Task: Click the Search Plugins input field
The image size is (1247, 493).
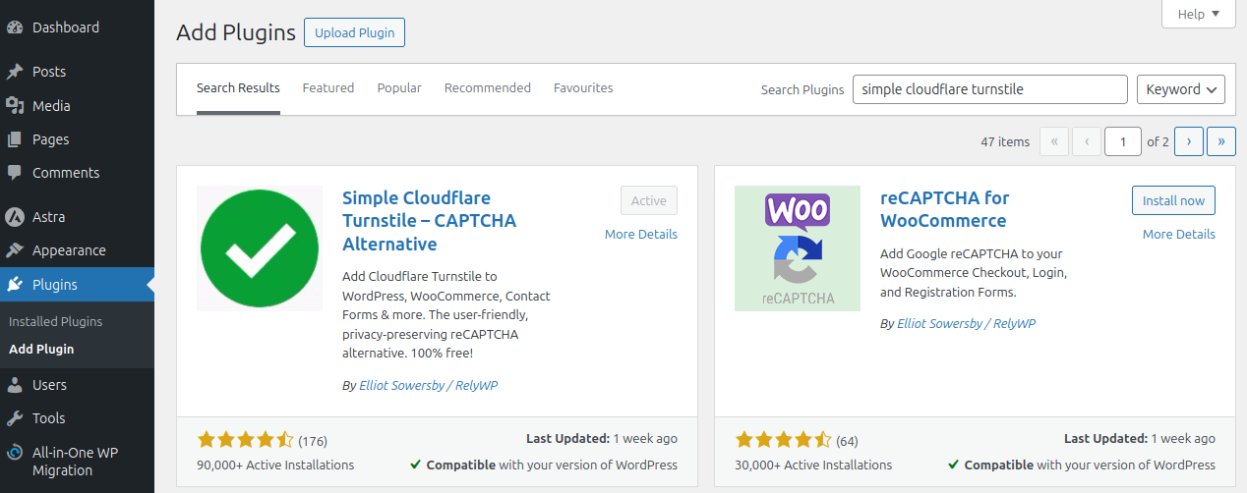Action: pos(990,89)
